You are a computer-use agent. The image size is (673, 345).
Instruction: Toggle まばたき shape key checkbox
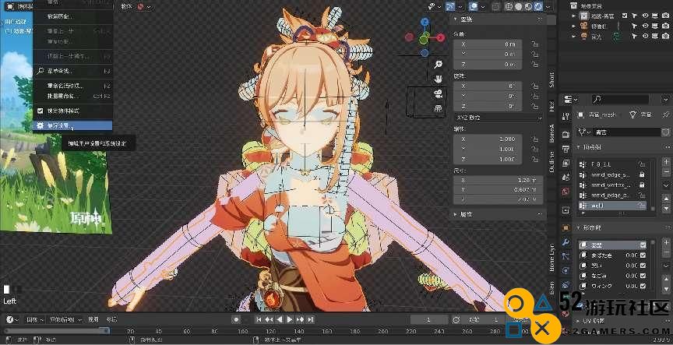(x=643, y=255)
